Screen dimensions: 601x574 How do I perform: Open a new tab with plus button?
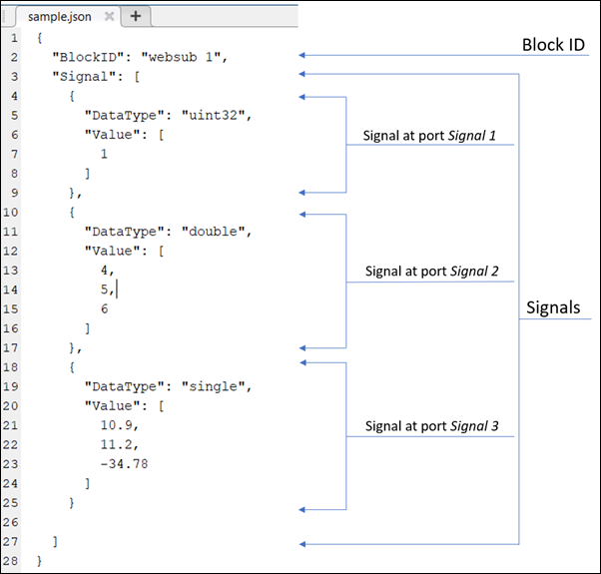click(x=136, y=16)
